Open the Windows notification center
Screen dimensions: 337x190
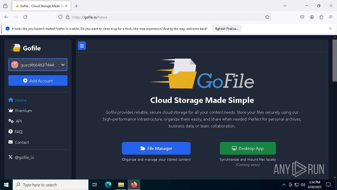tap(328, 185)
